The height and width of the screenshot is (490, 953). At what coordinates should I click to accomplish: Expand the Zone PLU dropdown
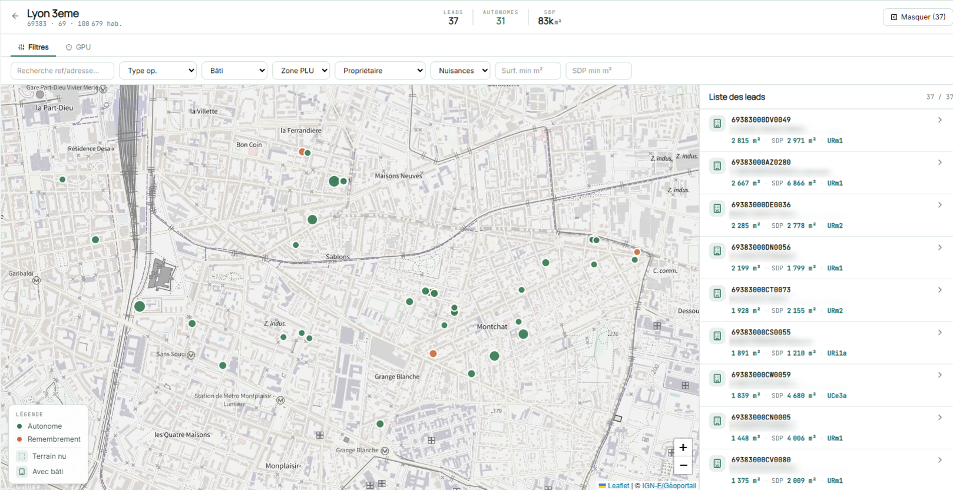[x=301, y=71]
